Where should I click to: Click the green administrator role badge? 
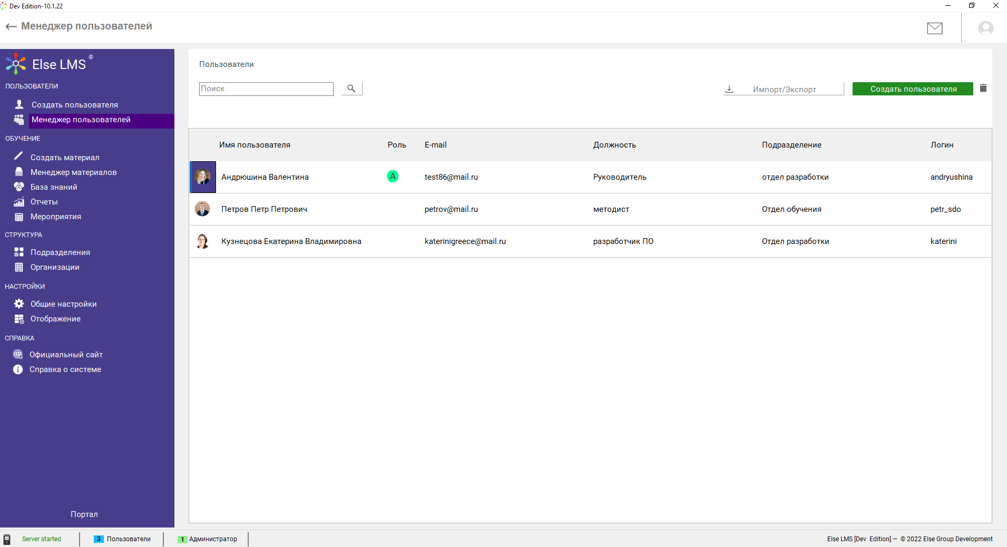[x=393, y=177]
